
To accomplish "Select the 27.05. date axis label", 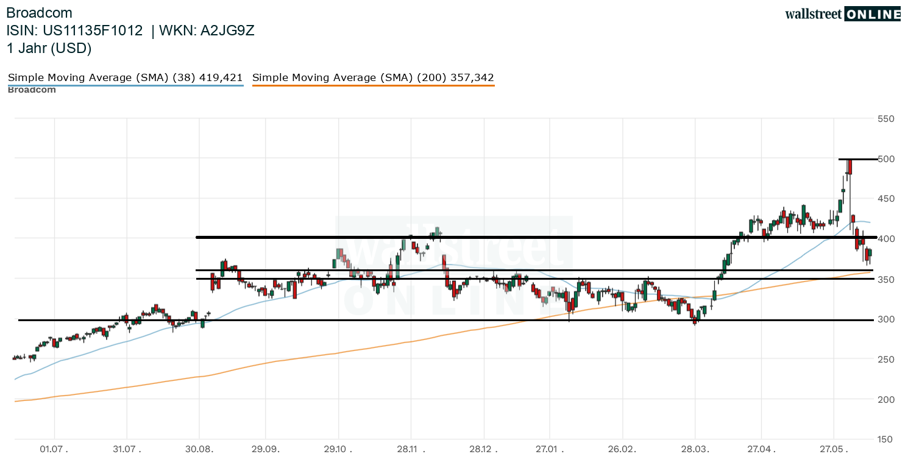I will click(x=834, y=449).
